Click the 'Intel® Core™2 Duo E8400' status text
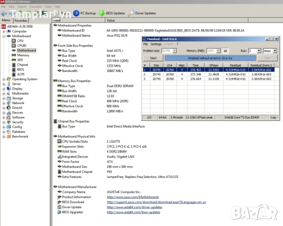Viewport: 283px width, 226px height. point(241,118)
